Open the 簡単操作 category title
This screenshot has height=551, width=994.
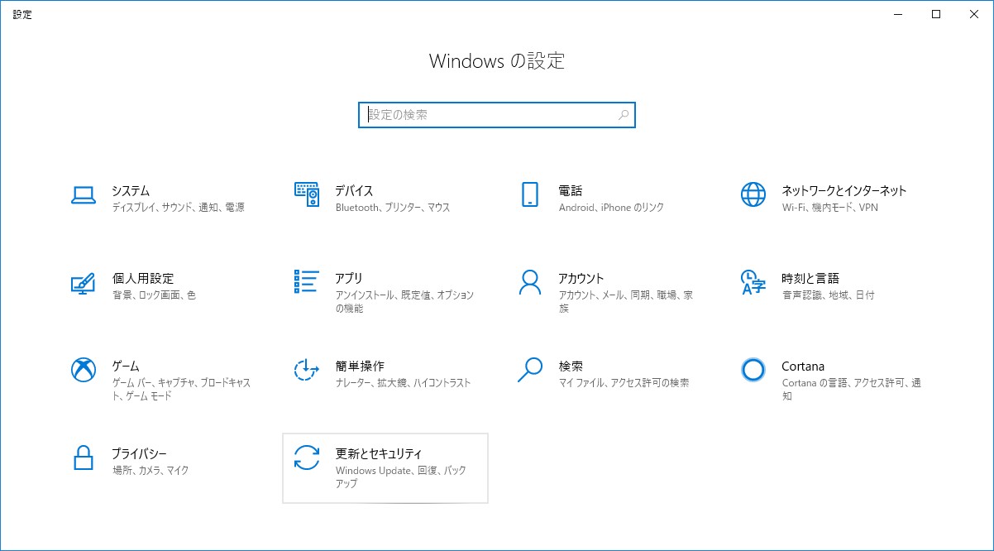point(360,366)
